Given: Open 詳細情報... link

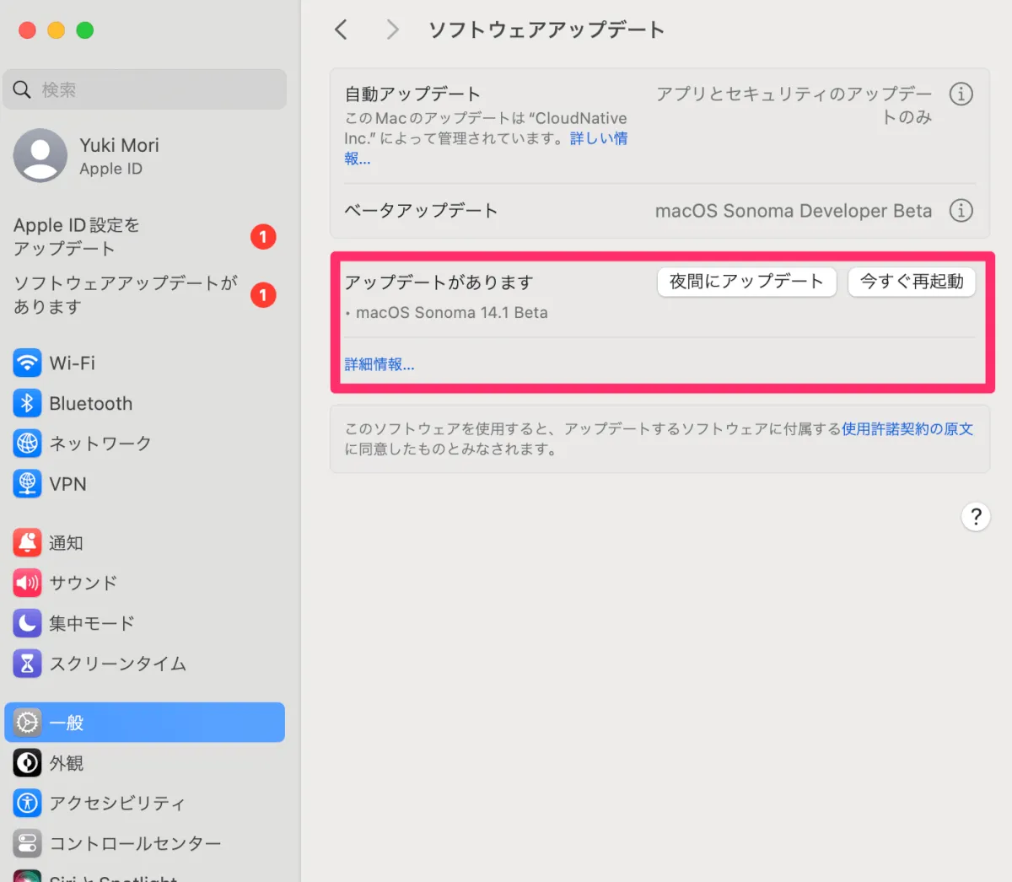Looking at the screenshot, I should click(x=379, y=365).
